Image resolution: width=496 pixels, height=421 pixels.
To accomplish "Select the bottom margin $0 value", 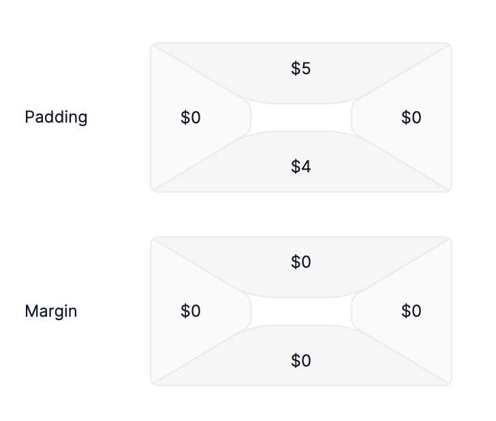I will (x=300, y=360).
